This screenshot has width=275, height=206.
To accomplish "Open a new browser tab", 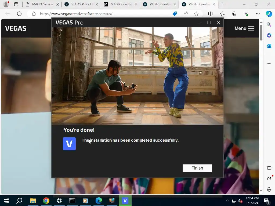I will click(x=223, y=4).
